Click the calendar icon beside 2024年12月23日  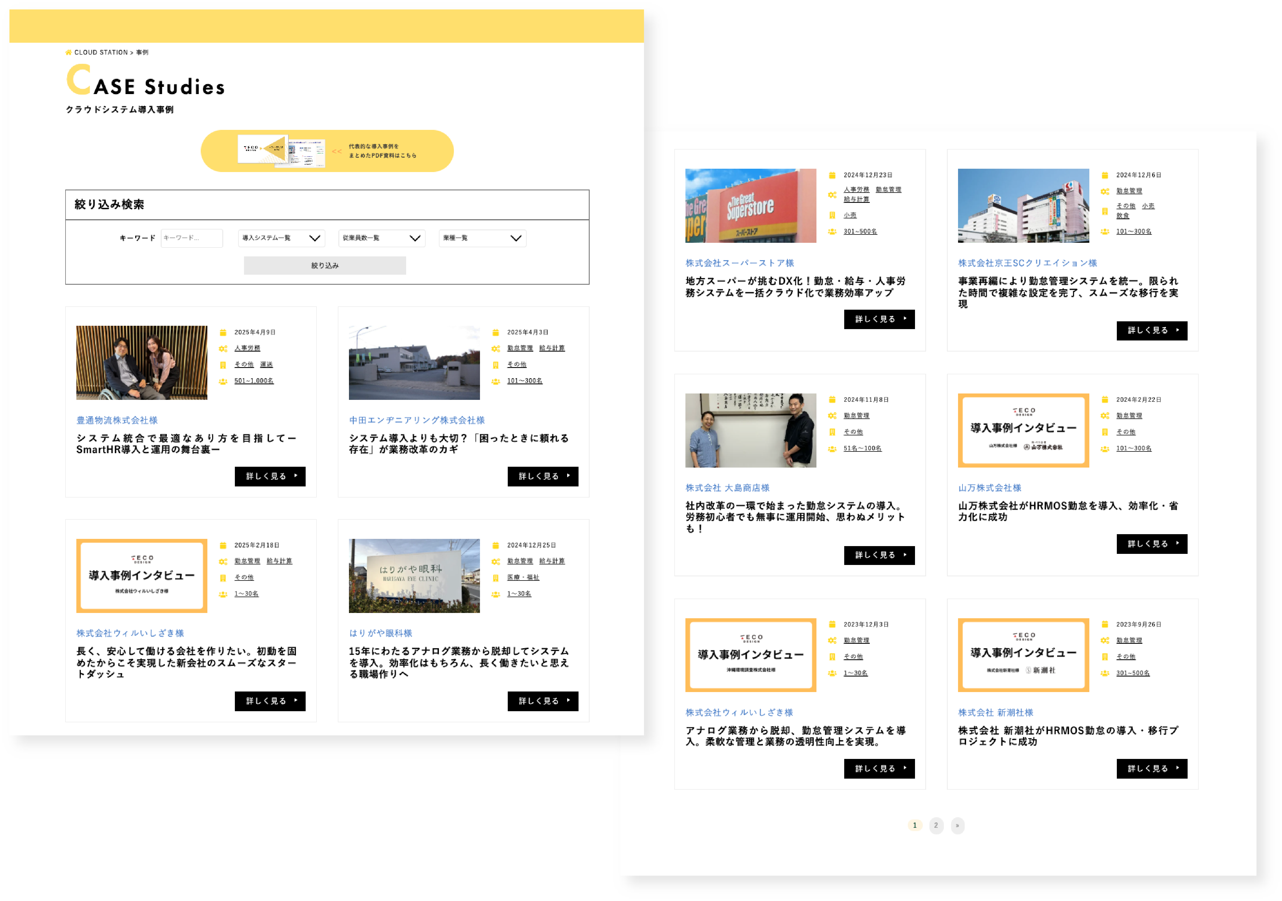click(832, 175)
